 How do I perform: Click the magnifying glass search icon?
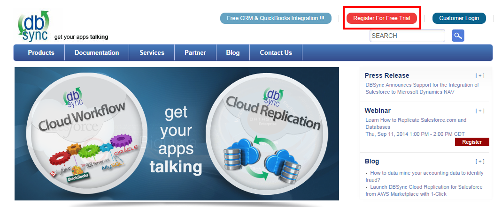[x=458, y=36]
